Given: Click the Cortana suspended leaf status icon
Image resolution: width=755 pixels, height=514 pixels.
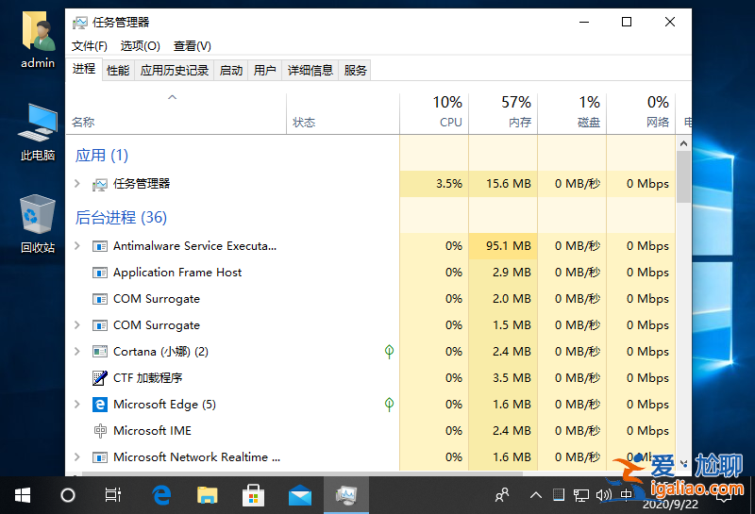Looking at the screenshot, I should [x=389, y=352].
